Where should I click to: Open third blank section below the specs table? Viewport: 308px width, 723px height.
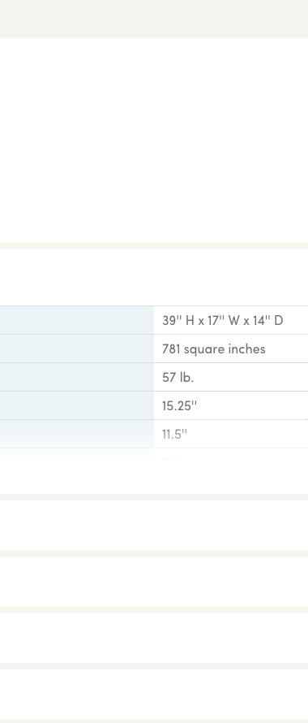point(154,639)
